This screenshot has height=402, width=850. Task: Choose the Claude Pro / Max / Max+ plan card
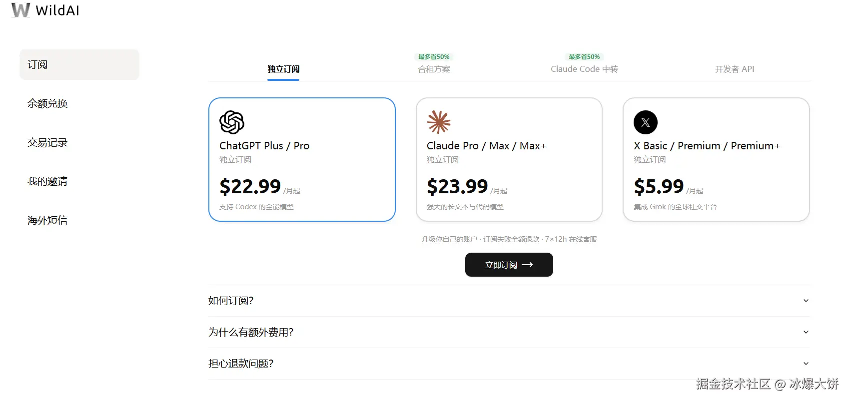pyautogui.click(x=509, y=159)
